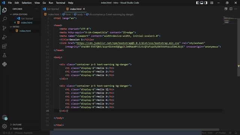Click the horizontal scrollbar of editor
Screen dimensions: 240x135
136,130
